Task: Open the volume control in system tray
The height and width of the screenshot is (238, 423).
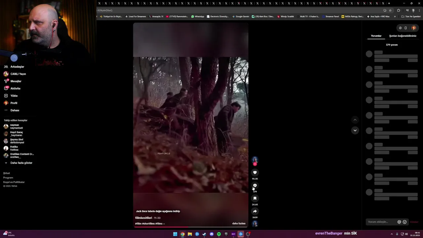Action: coord(406,234)
